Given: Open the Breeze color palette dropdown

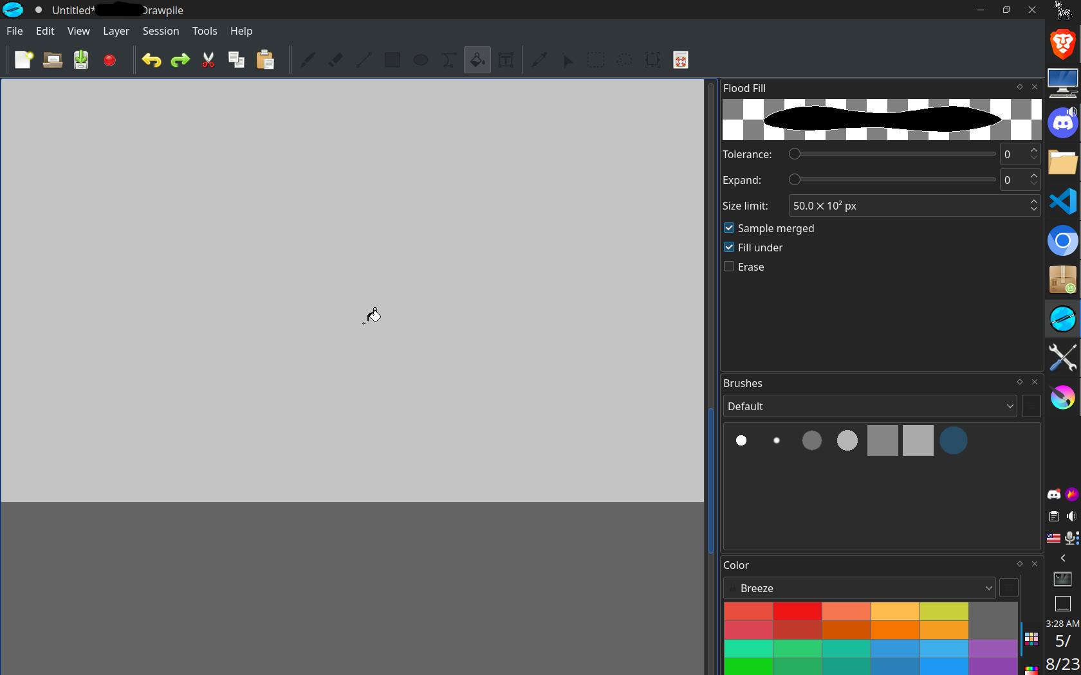Looking at the screenshot, I should (x=858, y=588).
